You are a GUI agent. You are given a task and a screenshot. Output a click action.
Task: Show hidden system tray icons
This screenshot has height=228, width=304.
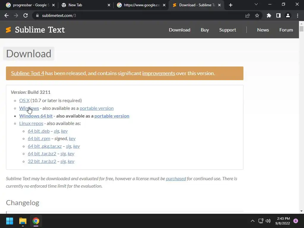click(252, 221)
